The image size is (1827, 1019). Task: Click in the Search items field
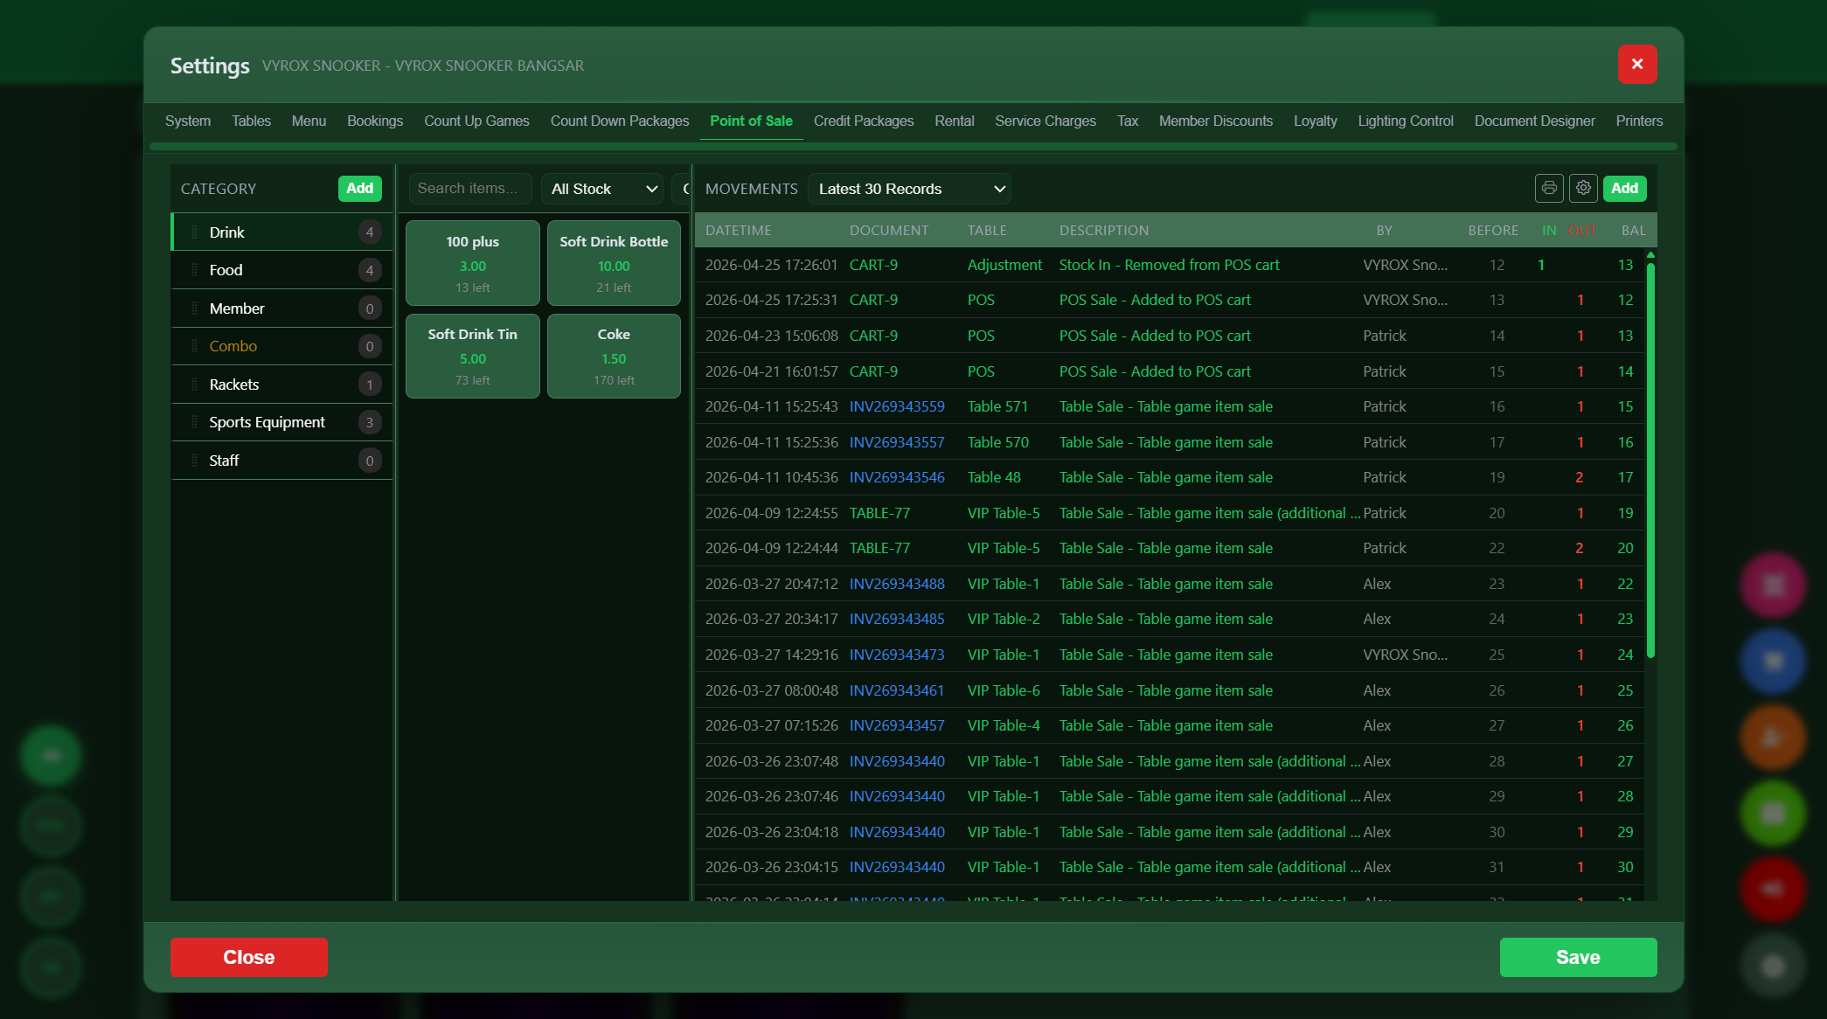tap(470, 189)
